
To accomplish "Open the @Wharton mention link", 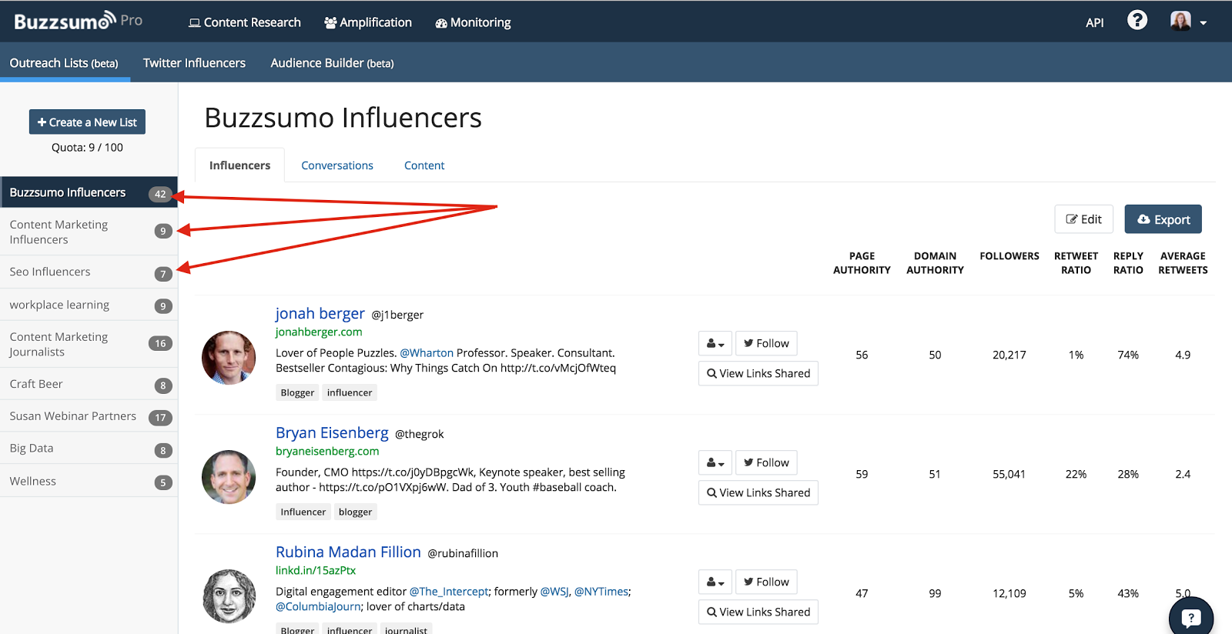I will 427,352.
